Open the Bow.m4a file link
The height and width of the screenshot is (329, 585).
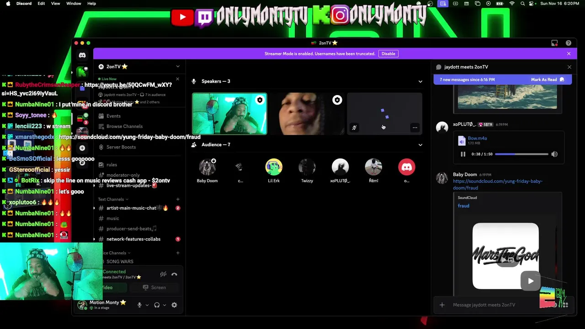(477, 138)
